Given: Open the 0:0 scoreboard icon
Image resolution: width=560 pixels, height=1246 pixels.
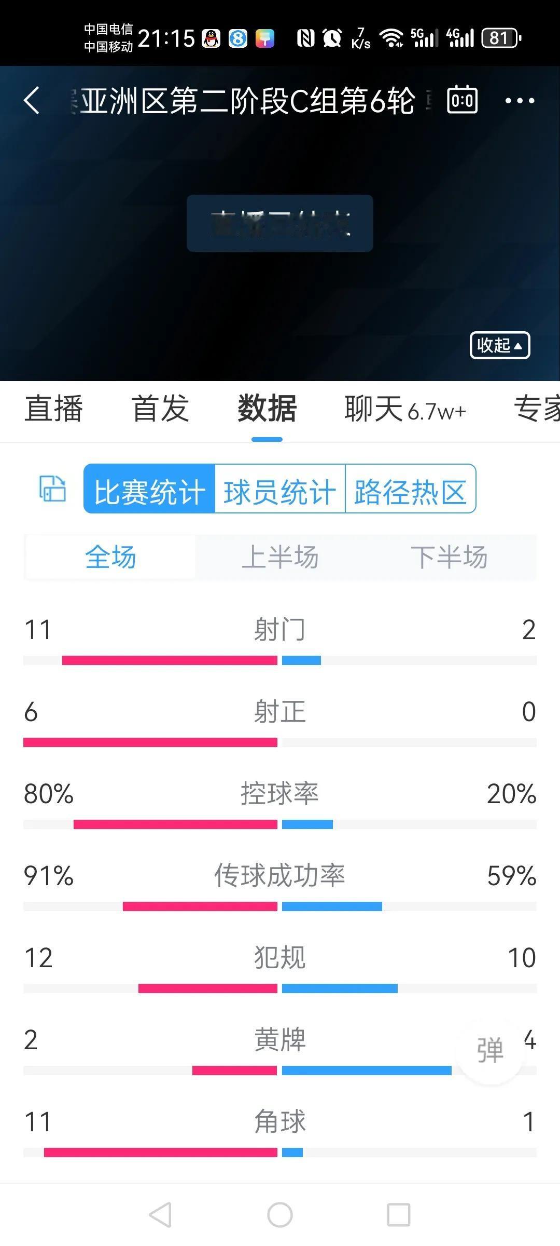Looking at the screenshot, I should coord(462,99).
